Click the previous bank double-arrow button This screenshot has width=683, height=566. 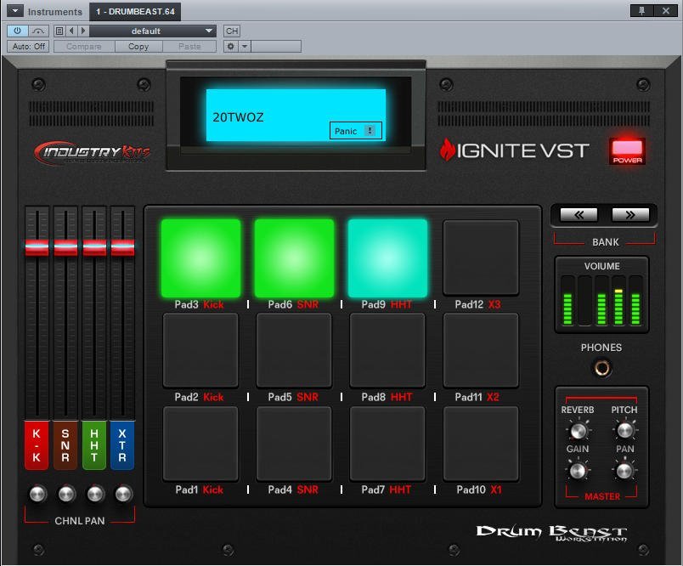579,214
